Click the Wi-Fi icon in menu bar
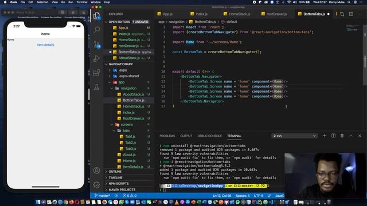Screen dimensions: 367x206 289,2
